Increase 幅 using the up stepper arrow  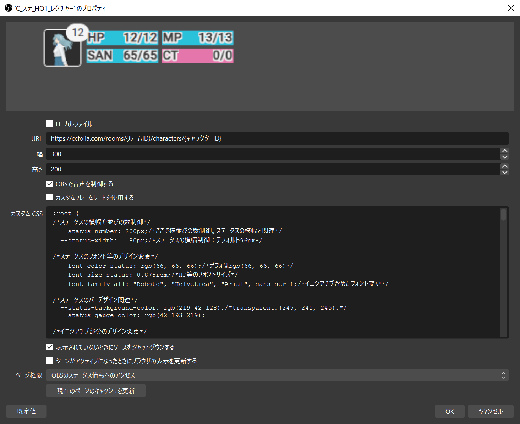tap(505, 151)
